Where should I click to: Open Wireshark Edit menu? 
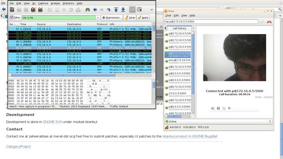pyautogui.click(x=19, y=4)
